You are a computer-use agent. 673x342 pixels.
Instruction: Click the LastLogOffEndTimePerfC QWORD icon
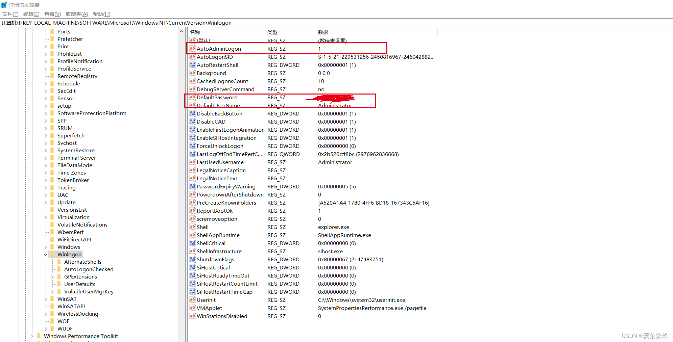point(193,154)
